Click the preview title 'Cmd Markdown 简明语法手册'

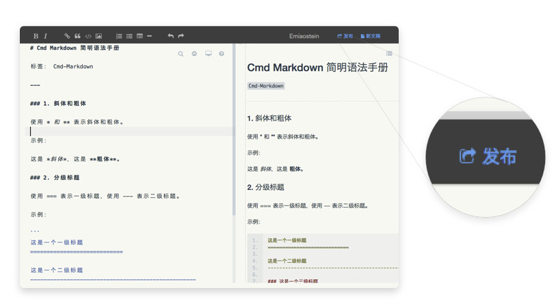tap(317, 68)
